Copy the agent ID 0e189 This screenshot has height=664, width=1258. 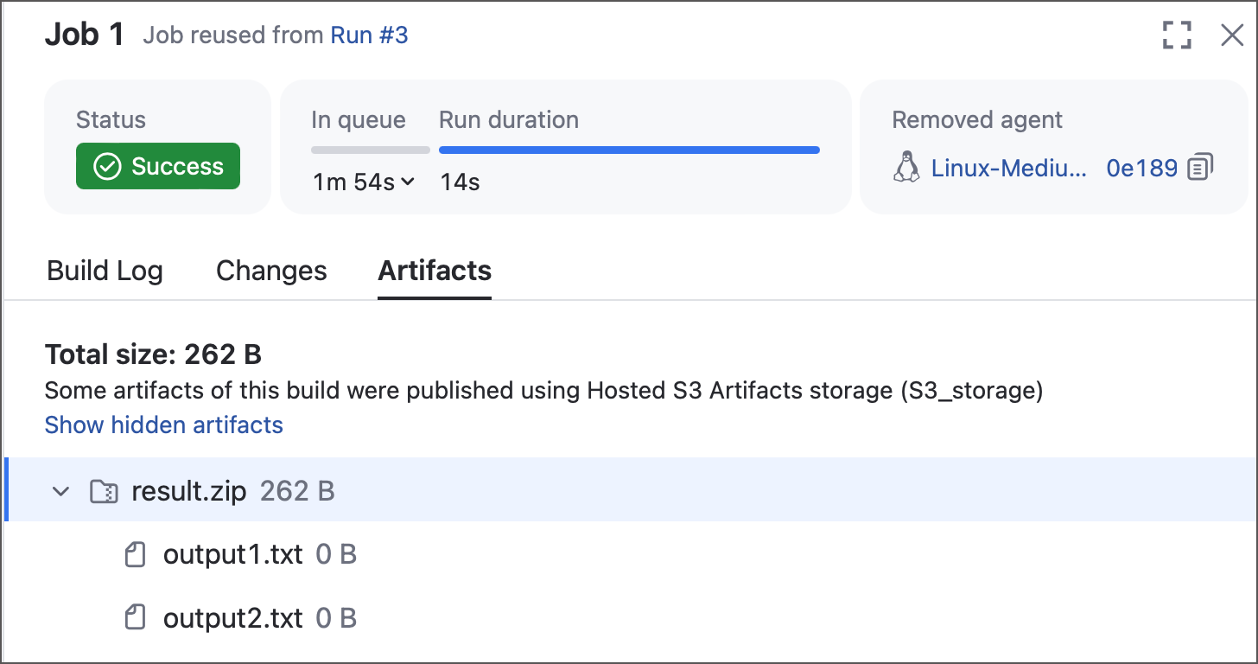pyautogui.click(x=1201, y=167)
